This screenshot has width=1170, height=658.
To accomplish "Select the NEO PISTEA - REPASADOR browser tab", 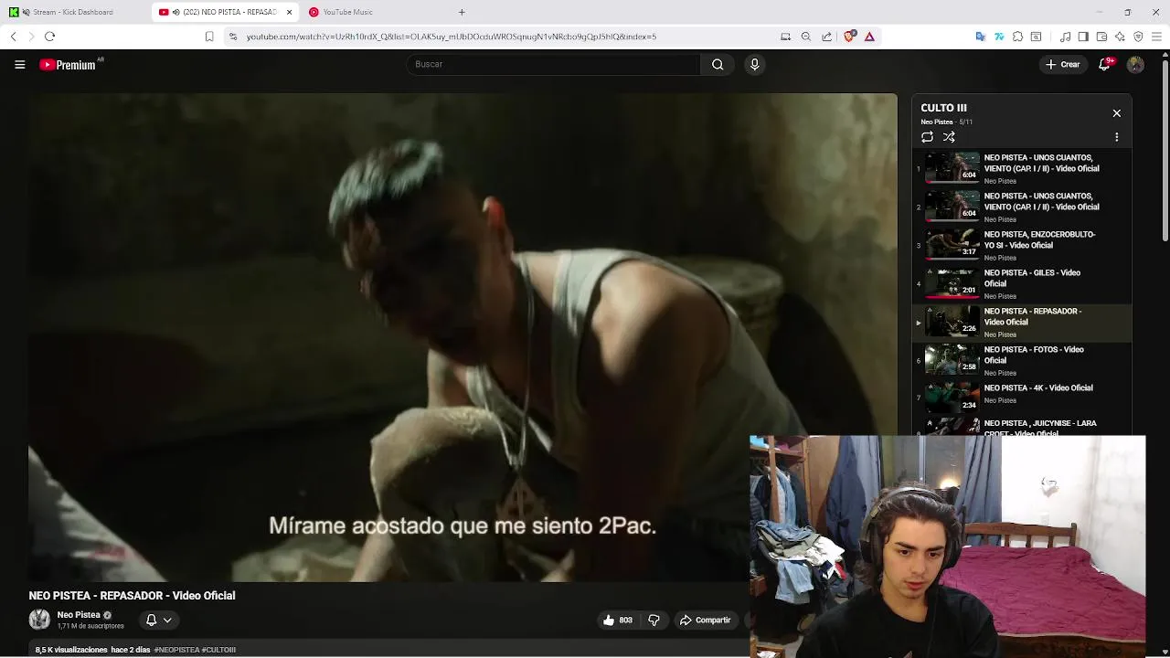I will pyautogui.click(x=225, y=12).
